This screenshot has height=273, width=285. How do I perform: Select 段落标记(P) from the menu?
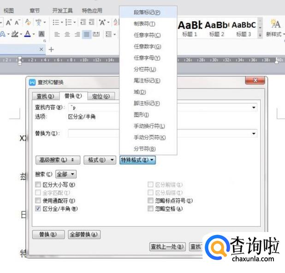(x=148, y=12)
